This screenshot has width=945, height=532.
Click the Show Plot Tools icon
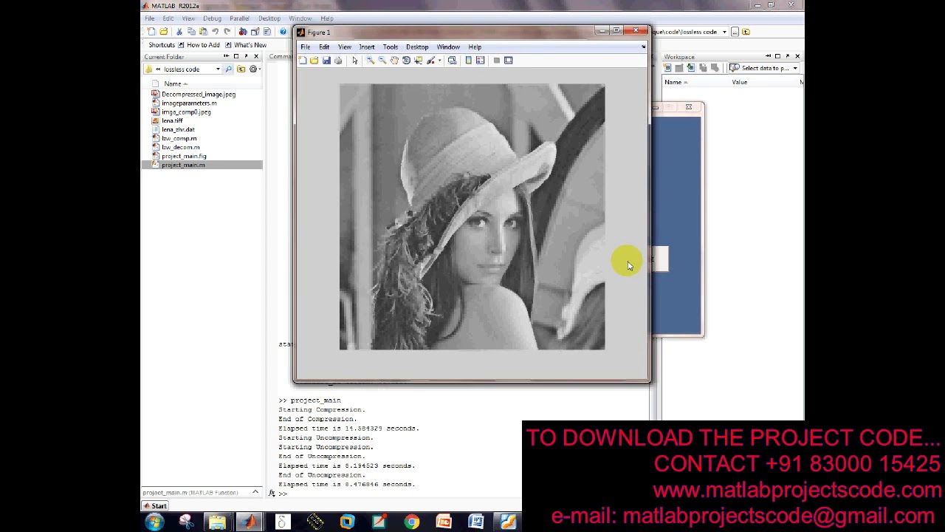click(508, 61)
